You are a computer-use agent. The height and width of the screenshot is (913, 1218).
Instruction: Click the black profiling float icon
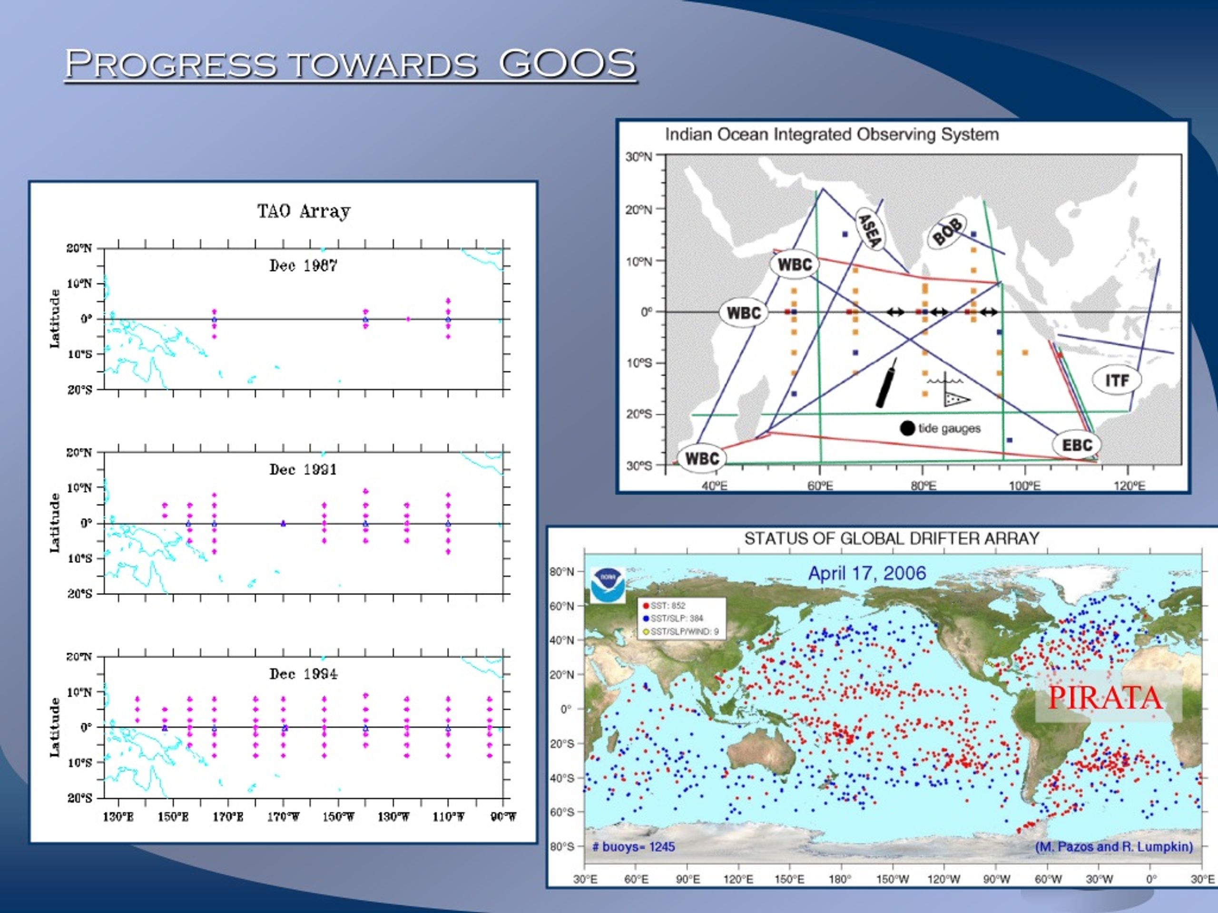pos(886,383)
